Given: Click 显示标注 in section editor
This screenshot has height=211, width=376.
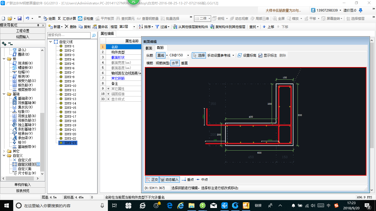Looking at the screenshot, I should [268, 55].
